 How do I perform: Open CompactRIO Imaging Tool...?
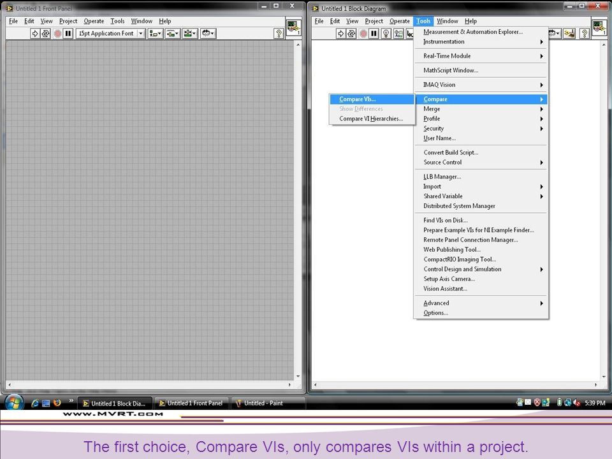point(481,259)
